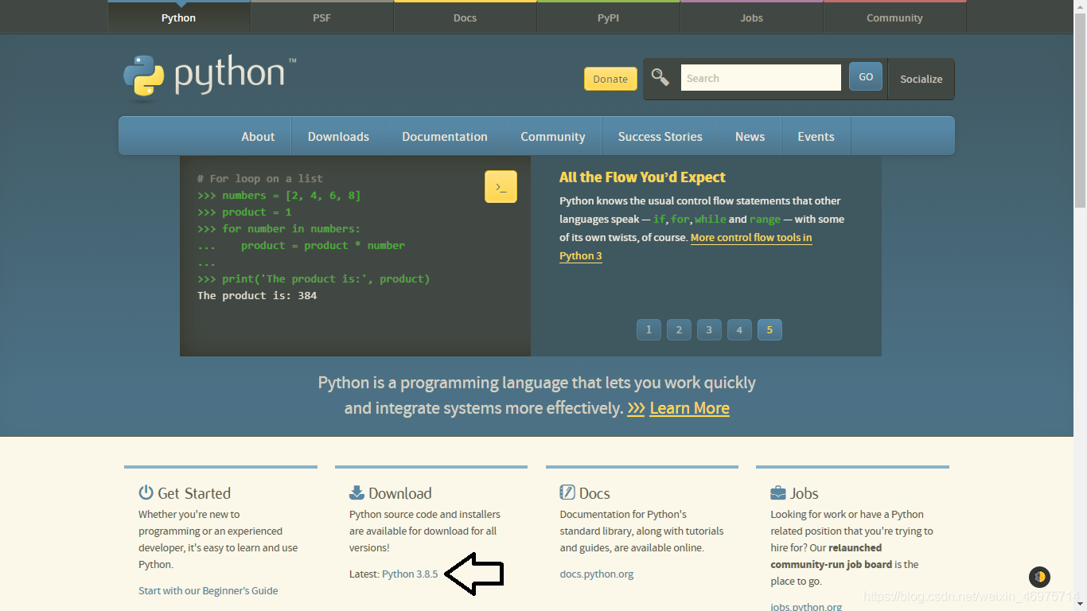Image resolution: width=1087 pixels, height=611 pixels.
Task: Open the Documentation menu
Action: 445,136
